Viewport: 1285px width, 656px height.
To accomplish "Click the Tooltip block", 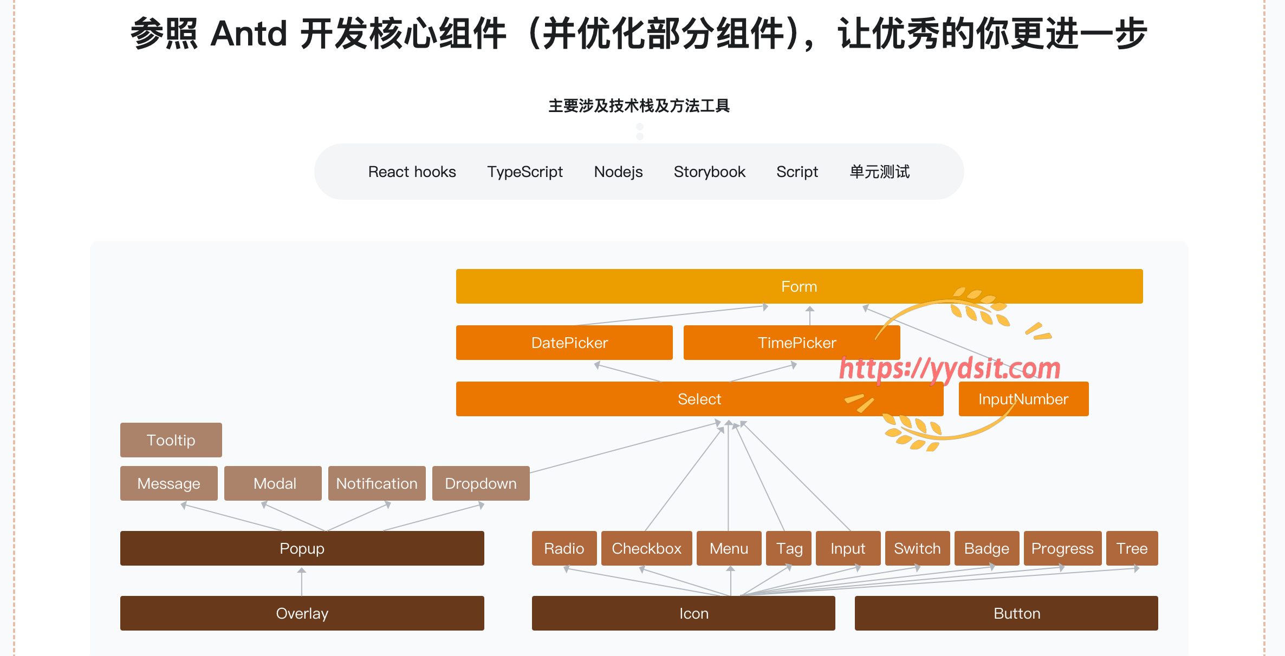I will pyautogui.click(x=171, y=440).
